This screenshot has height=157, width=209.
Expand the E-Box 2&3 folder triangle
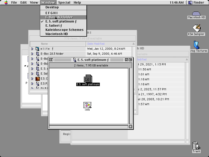pyautogui.click(x=32, y=54)
